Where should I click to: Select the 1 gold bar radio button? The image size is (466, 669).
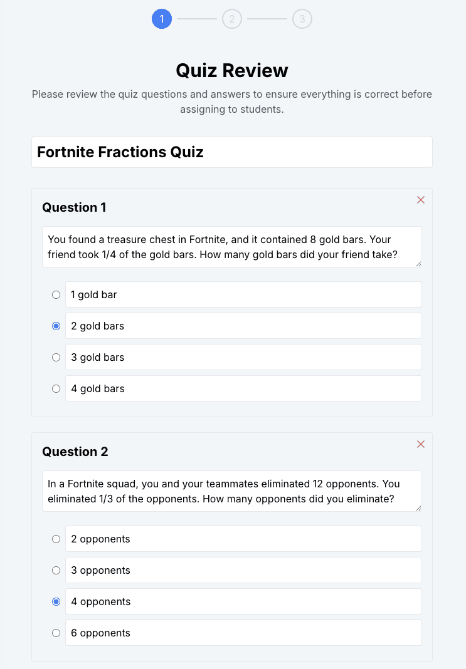[56, 295]
